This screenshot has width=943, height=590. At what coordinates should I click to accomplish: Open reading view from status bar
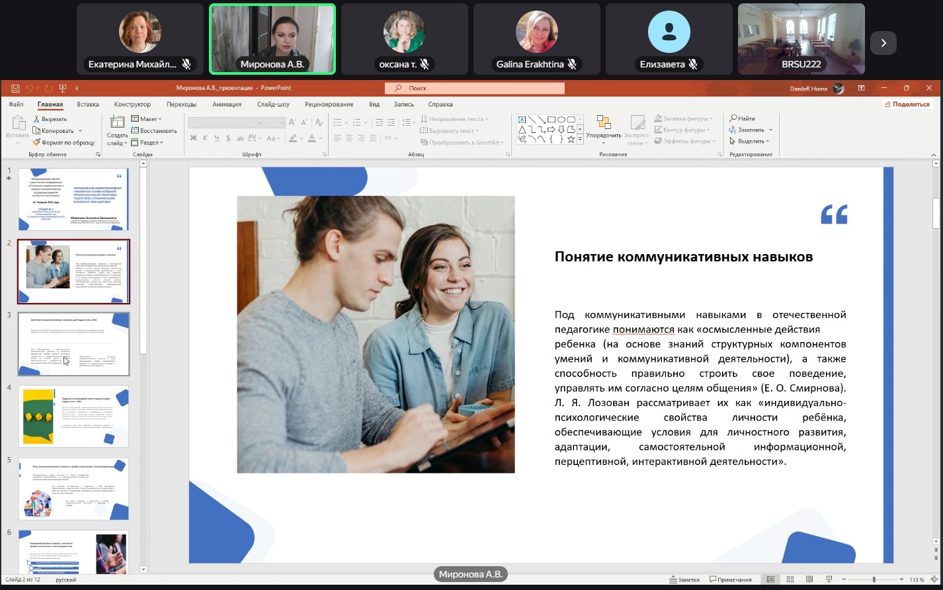pyautogui.click(x=809, y=579)
